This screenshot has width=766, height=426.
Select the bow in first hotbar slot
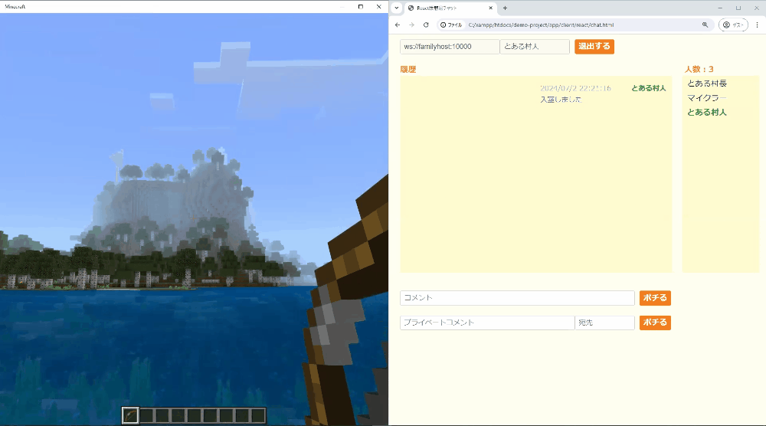(130, 415)
